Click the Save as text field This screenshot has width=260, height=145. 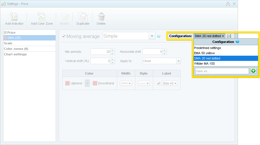click(x=221, y=71)
